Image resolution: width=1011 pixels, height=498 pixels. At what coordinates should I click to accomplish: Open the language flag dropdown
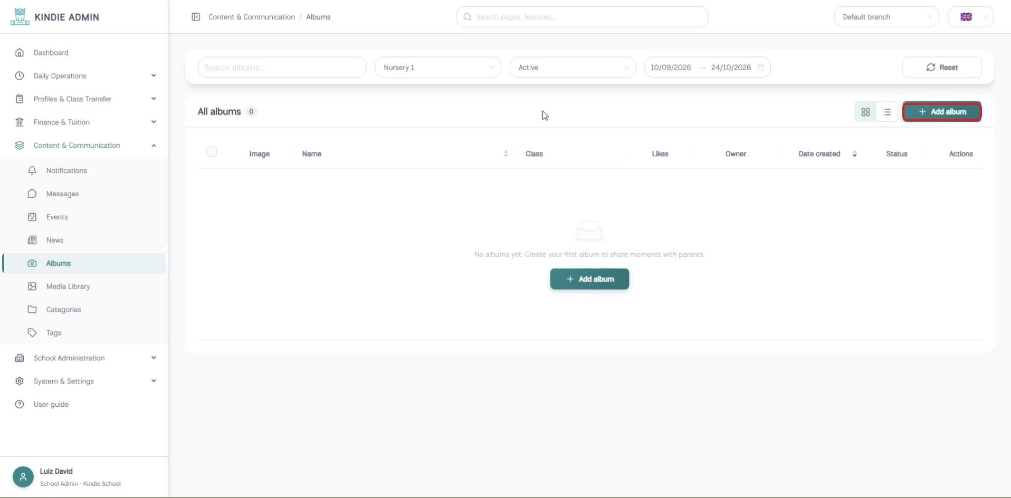[x=971, y=17]
